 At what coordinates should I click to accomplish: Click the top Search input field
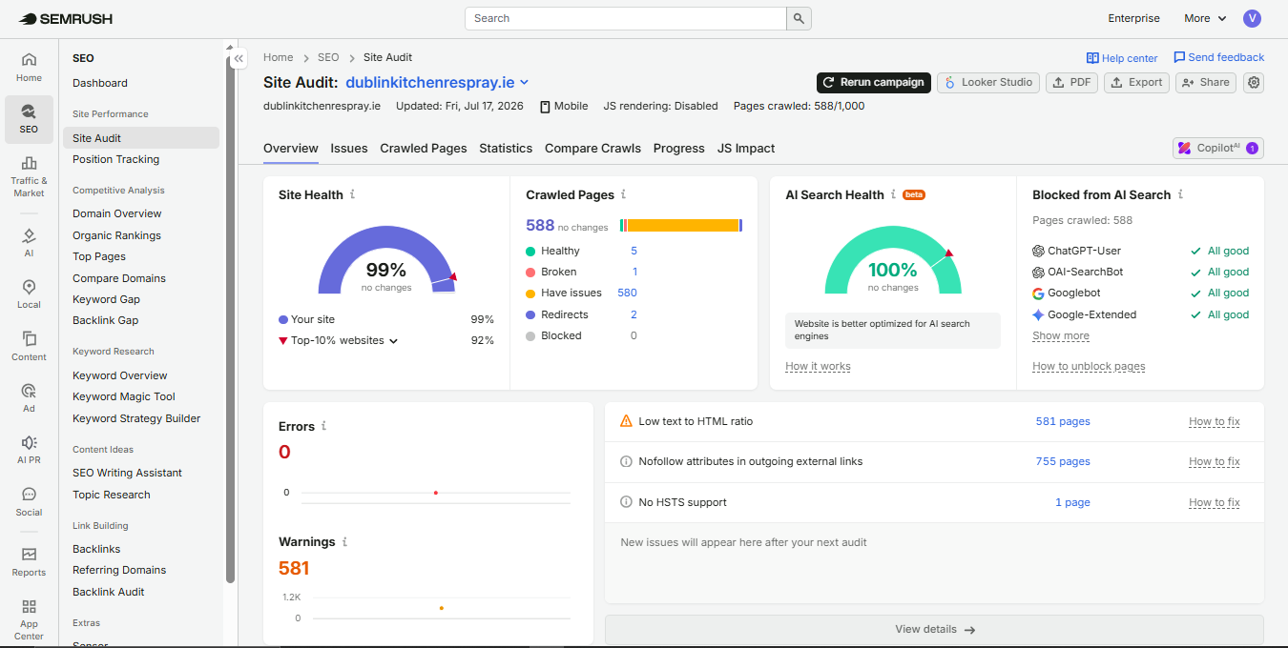[x=625, y=18]
